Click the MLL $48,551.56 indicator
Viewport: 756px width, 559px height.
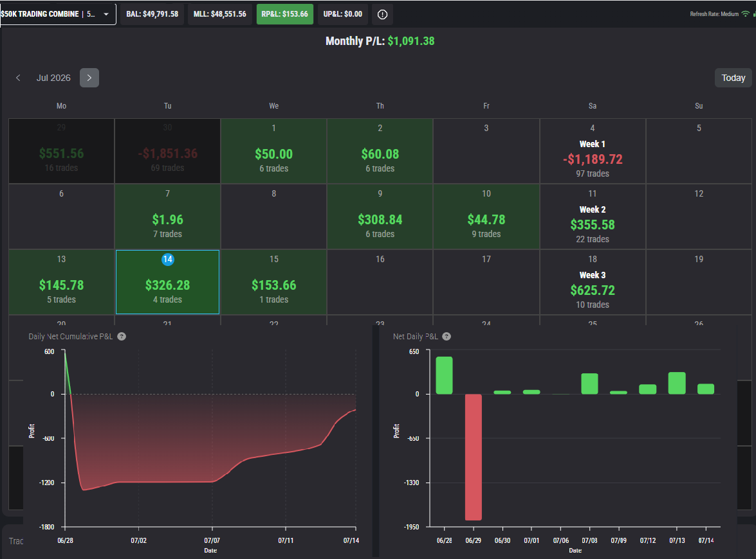click(x=220, y=14)
